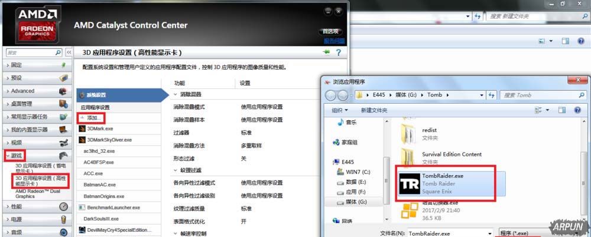Viewport: 591px width, 237px height.
Task: Click the 首选项 preferences button
Action: 330,31
